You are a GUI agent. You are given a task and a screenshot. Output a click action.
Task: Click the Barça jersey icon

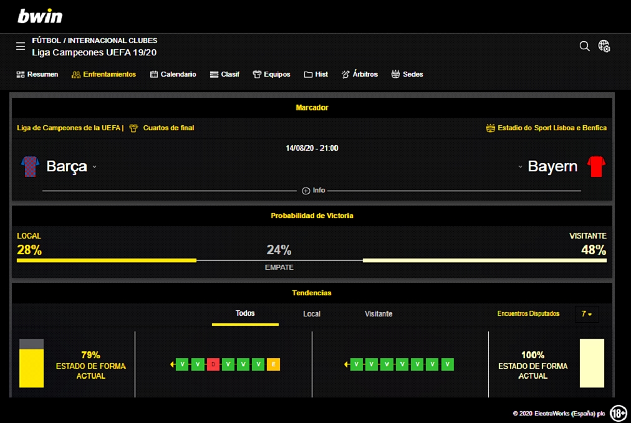(x=30, y=166)
